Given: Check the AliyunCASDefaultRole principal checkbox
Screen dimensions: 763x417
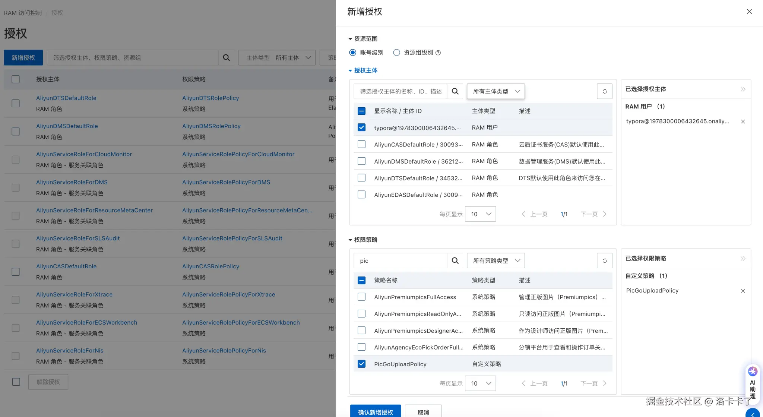Looking at the screenshot, I should (361, 144).
